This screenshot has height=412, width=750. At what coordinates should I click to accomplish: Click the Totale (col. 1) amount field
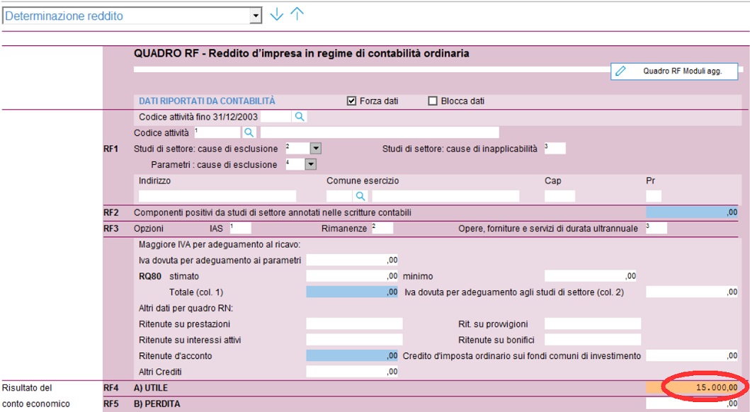pyautogui.click(x=352, y=292)
